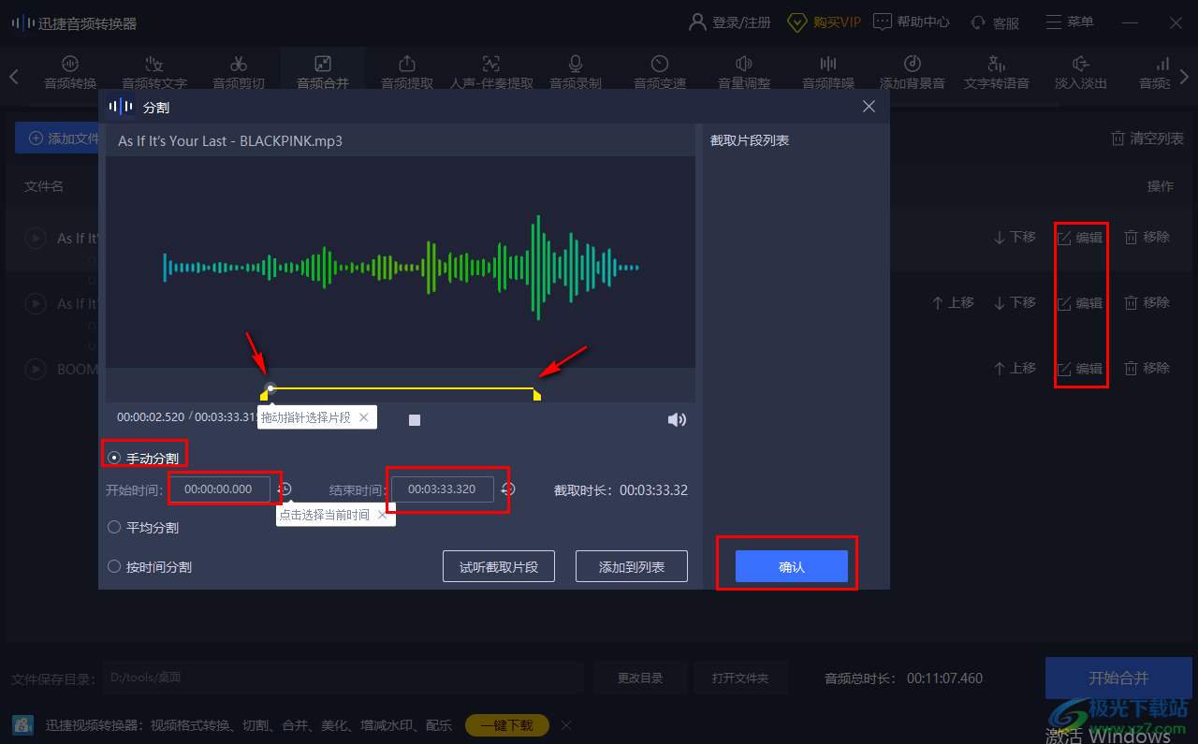Viewport: 1198px width, 744px height.
Task: Open the 菜单 menu
Action: pyautogui.click(x=1069, y=22)
